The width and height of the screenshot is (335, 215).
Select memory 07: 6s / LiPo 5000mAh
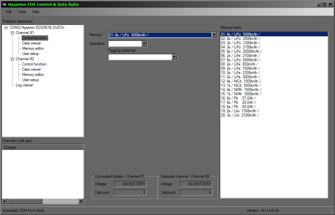click(x=274, y=60)
